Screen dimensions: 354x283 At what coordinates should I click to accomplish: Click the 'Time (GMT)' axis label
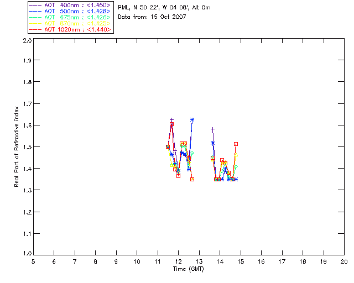[x=188, y=269]
